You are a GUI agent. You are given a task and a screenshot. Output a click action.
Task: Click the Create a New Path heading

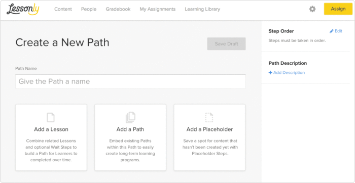pos(62,42)
